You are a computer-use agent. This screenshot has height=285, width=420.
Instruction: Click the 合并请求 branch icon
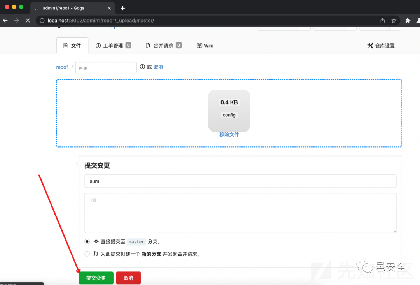[x=148, y=45]
